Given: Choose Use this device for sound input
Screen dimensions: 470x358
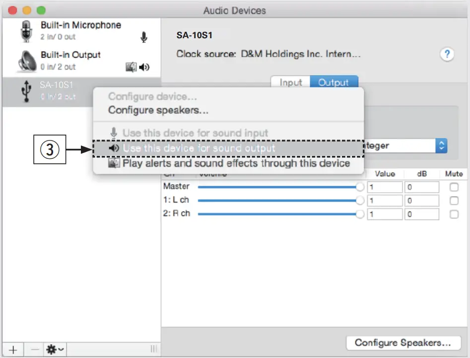Looking at the screenshot, I should 228,133.
